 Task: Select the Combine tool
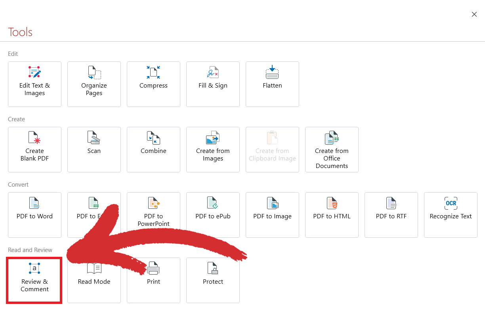pyautogui.click(x=153, y=149)
